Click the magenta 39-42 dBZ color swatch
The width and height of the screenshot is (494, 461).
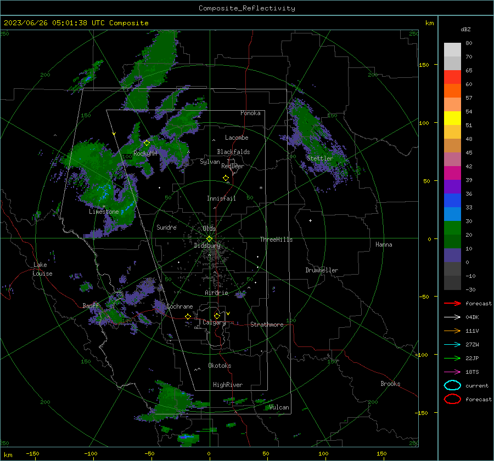coord(452,173)
